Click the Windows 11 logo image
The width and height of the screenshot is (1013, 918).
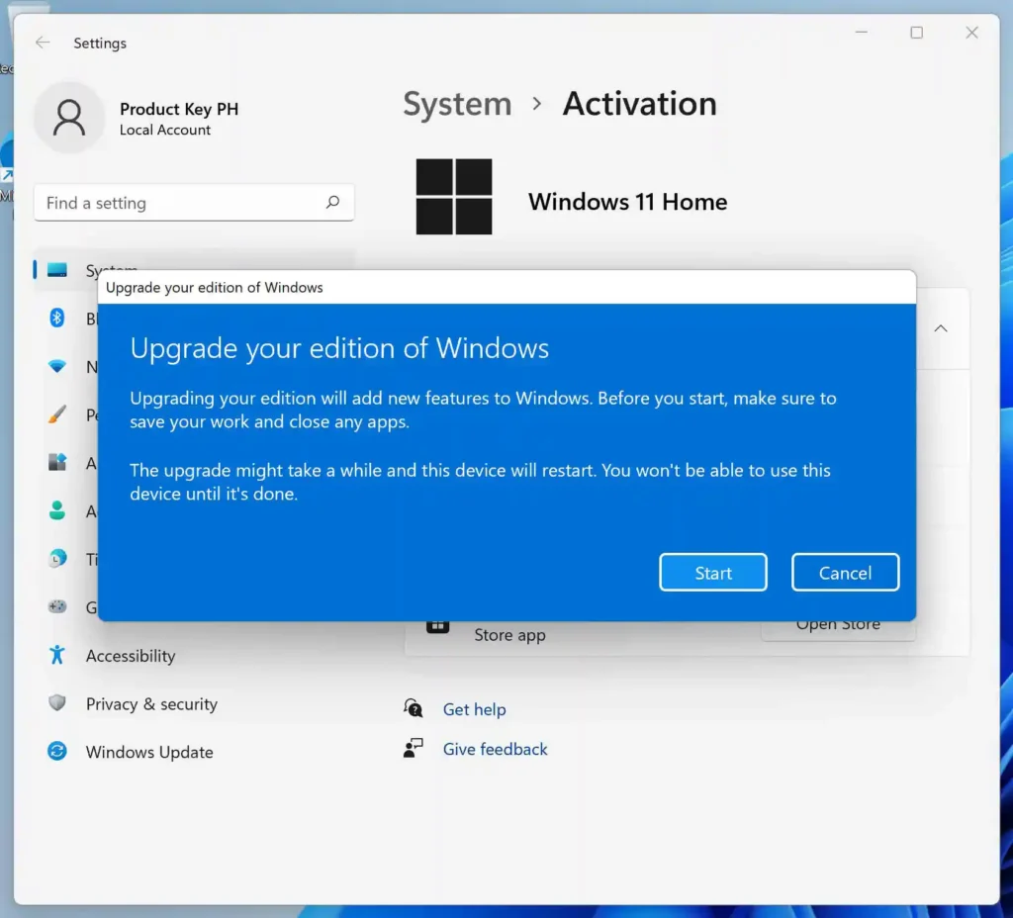point(453,197)
